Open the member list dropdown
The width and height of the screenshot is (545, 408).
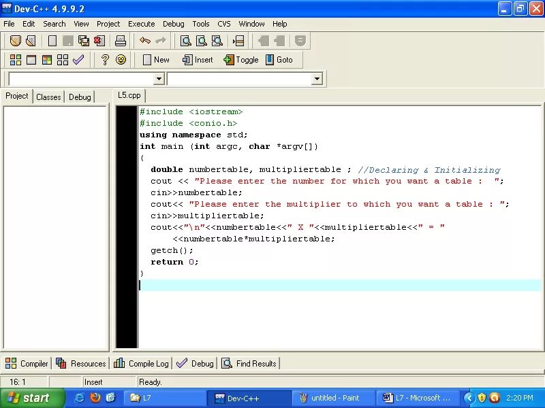click(316, 79)
